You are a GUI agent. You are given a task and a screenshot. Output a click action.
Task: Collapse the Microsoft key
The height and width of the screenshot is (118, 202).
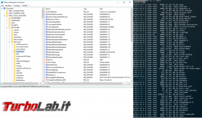[x=9, y=42]
